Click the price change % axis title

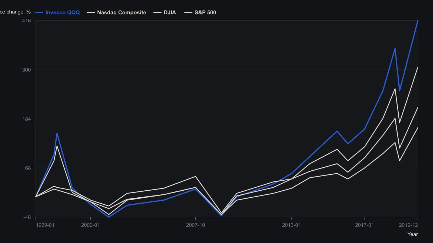coord(15,12)
